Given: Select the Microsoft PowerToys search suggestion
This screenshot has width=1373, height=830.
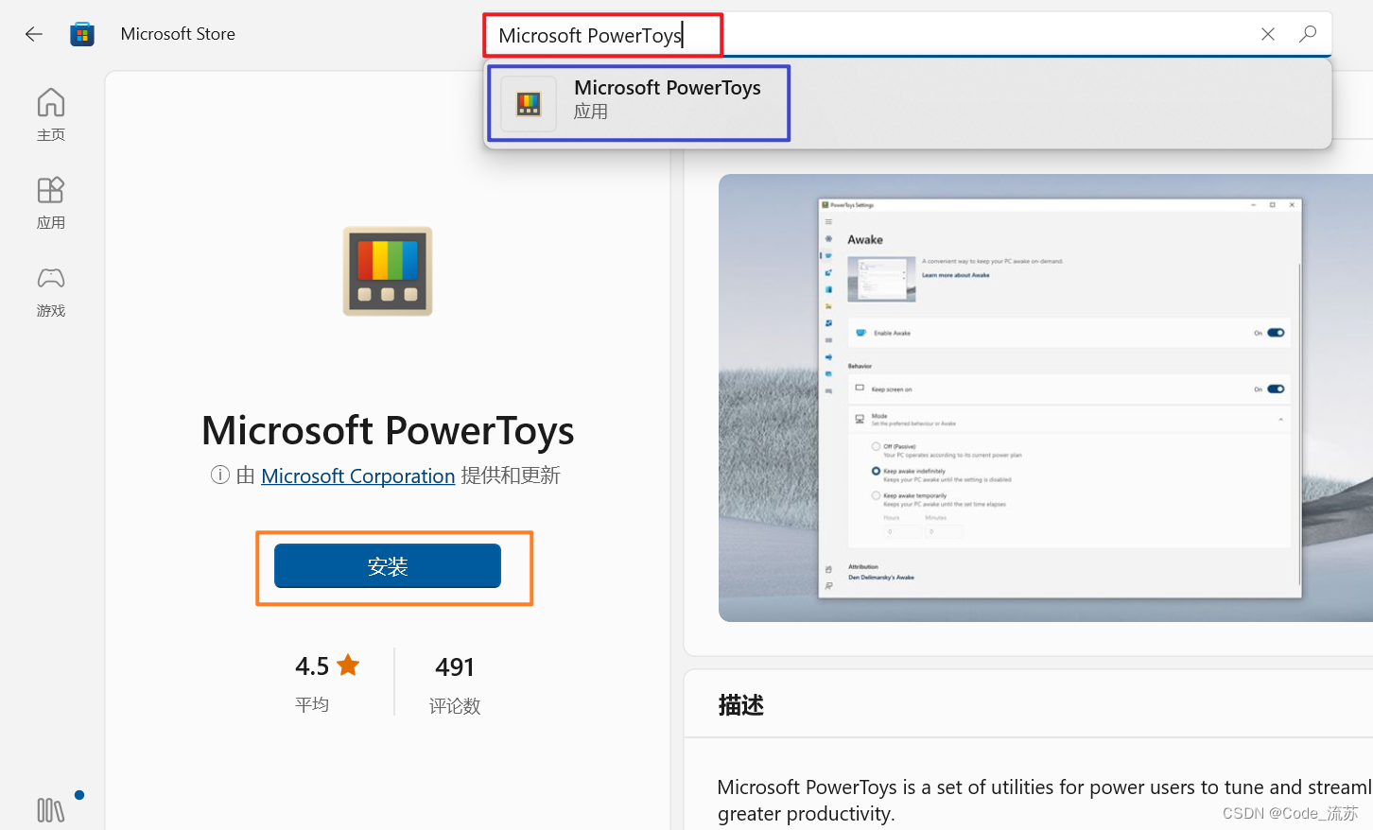Looking at the screenshot, I should click(908, 103).
